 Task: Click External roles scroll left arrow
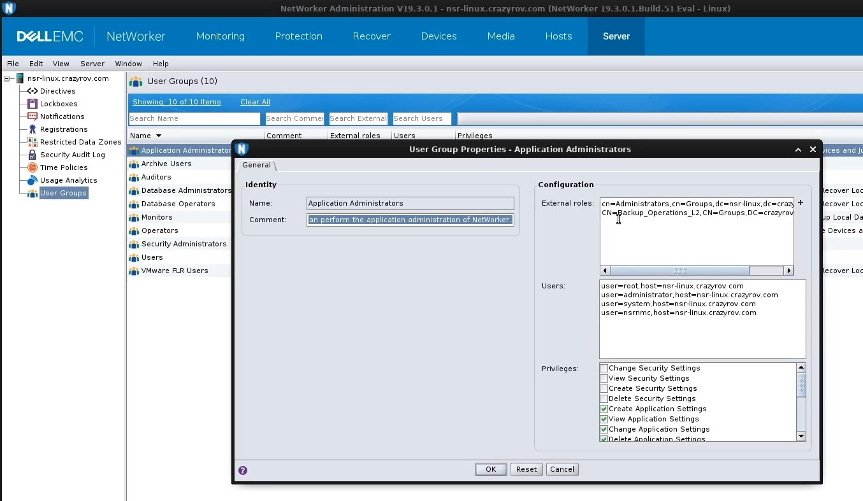pyautogui.click(x=605, y=271)
